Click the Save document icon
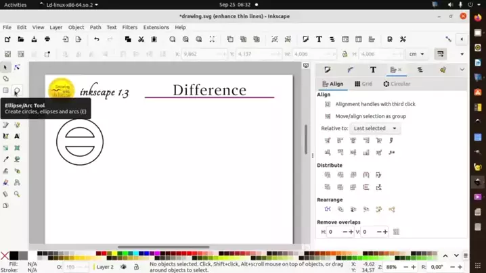 (35, 39)
